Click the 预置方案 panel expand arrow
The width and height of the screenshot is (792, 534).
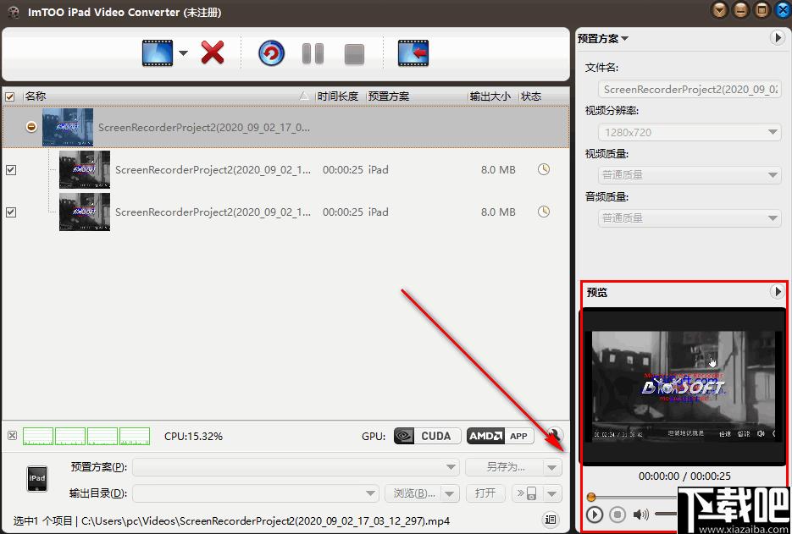[x=778, y=38]
